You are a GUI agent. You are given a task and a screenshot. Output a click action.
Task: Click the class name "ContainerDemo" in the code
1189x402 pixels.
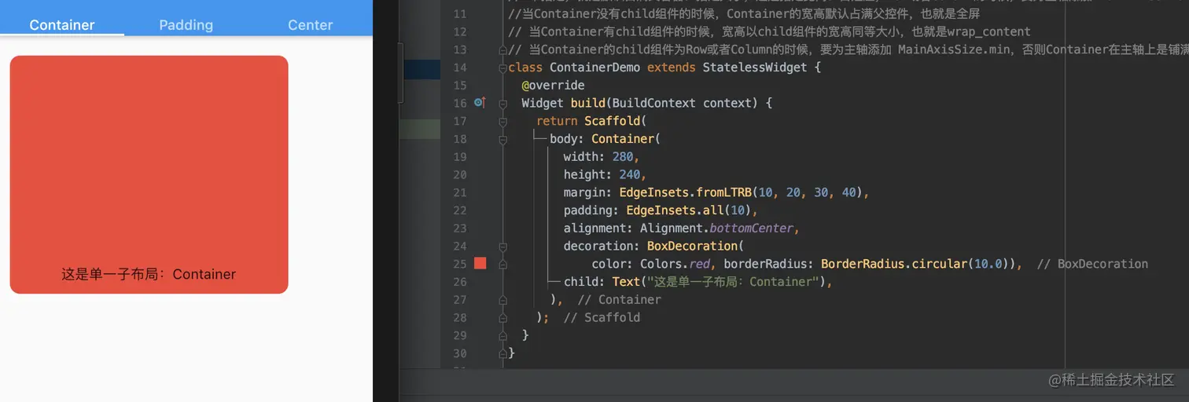594,68
